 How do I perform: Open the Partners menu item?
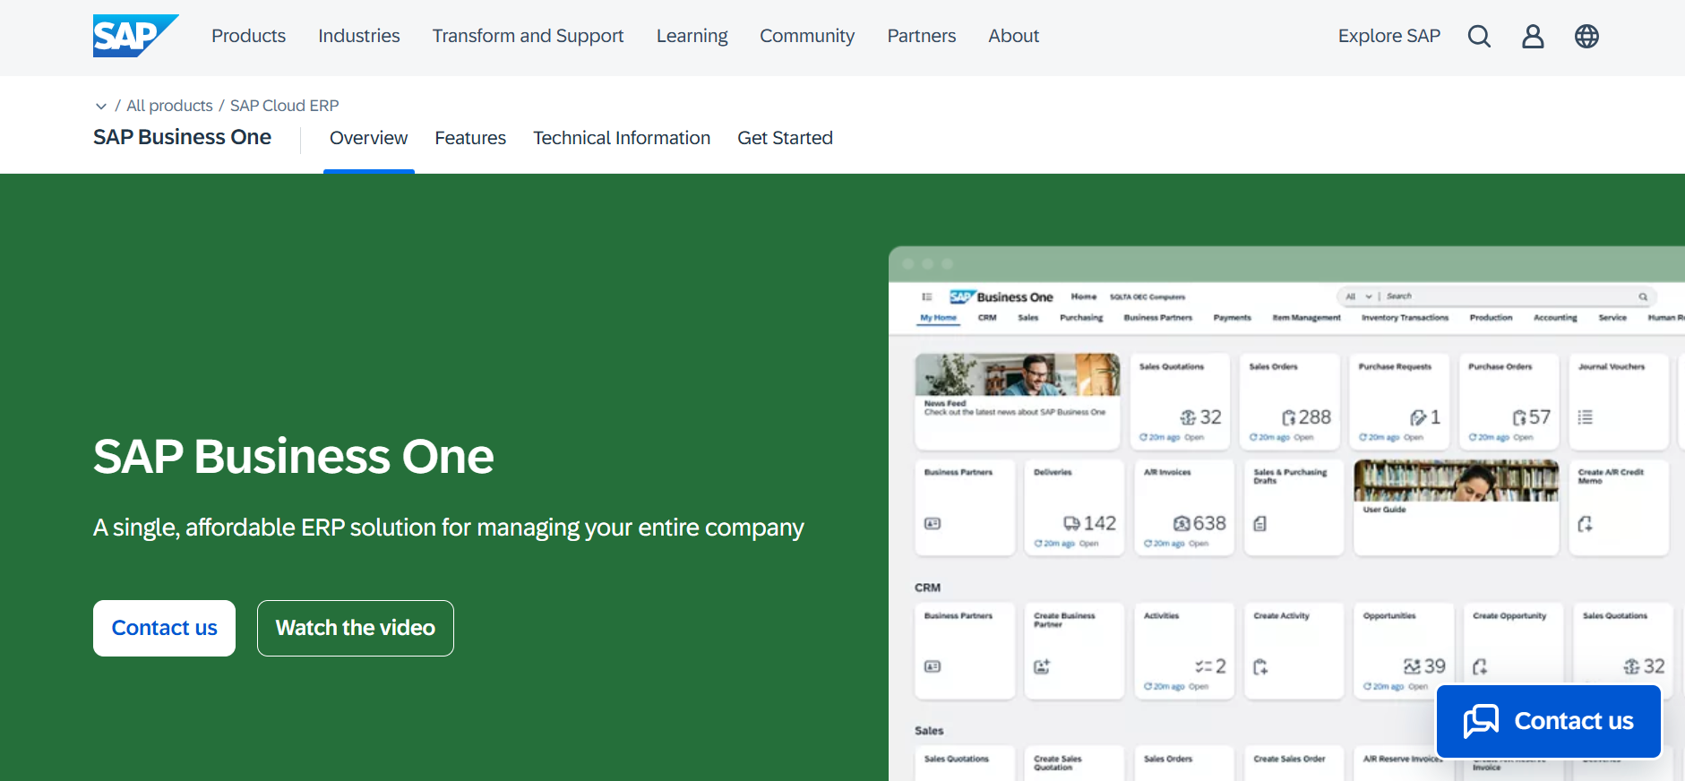coord(921,36)
